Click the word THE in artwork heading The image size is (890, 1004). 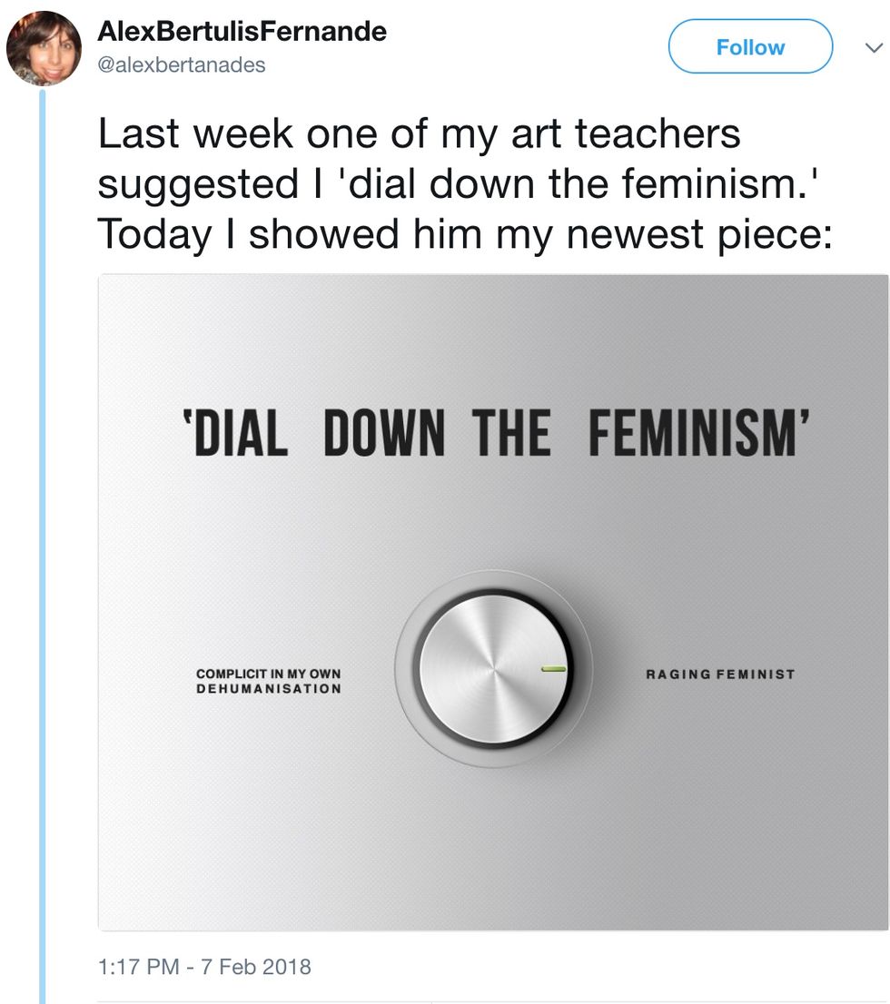coord(510,431)
